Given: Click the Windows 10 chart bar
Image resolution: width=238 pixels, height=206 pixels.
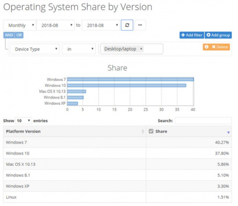Looking at the screenshot, I should (x=127, y=85).
